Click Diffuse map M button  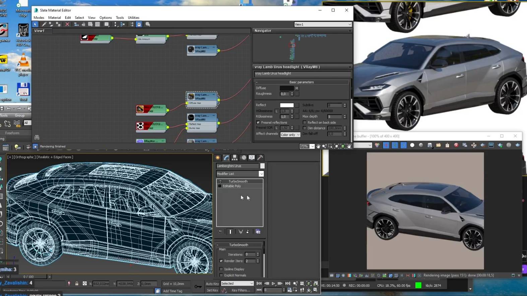pos(297,88)
